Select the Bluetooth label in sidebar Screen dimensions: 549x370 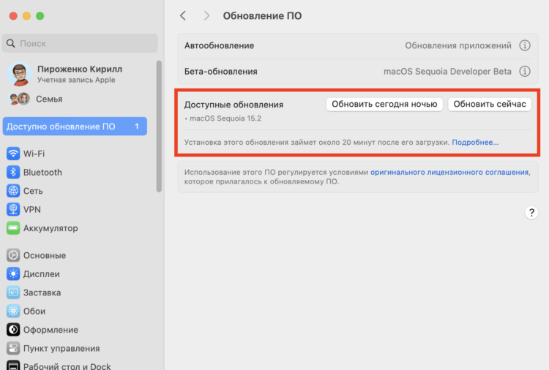point(42,173)
